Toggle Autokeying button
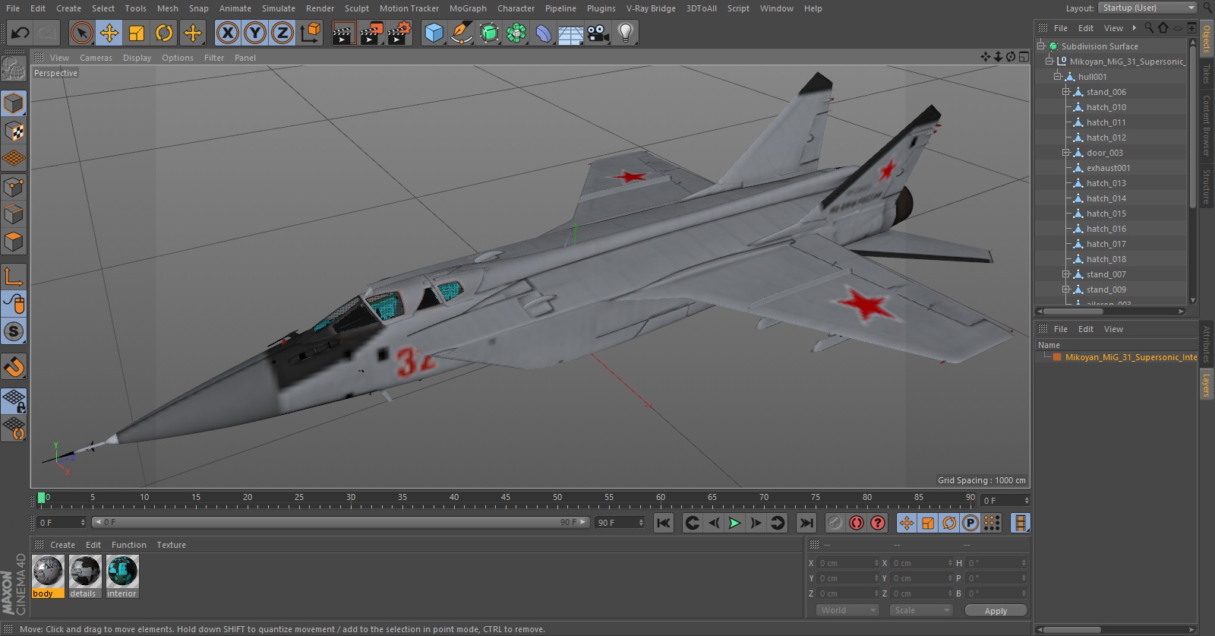 tap(857, 523)
